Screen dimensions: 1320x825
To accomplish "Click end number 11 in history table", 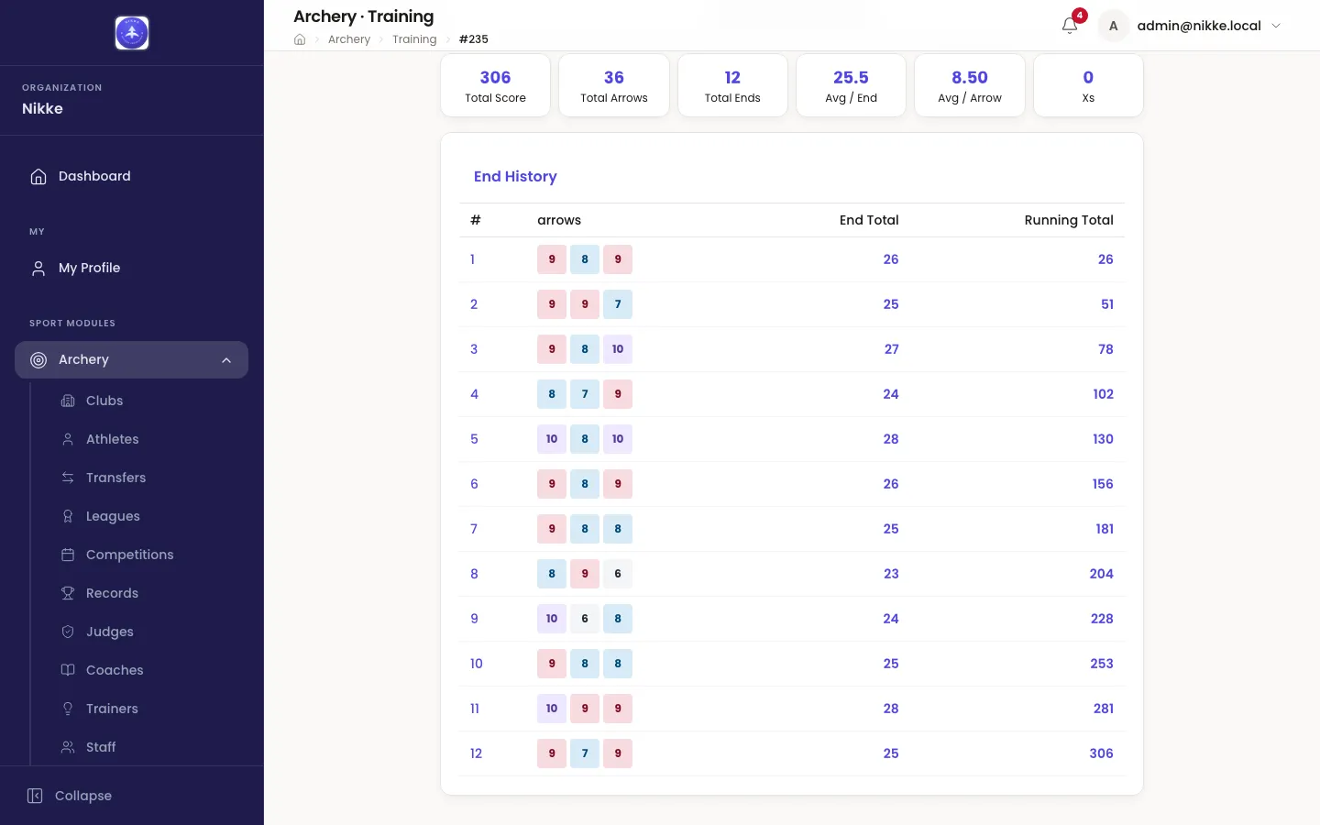I will 475,709.
